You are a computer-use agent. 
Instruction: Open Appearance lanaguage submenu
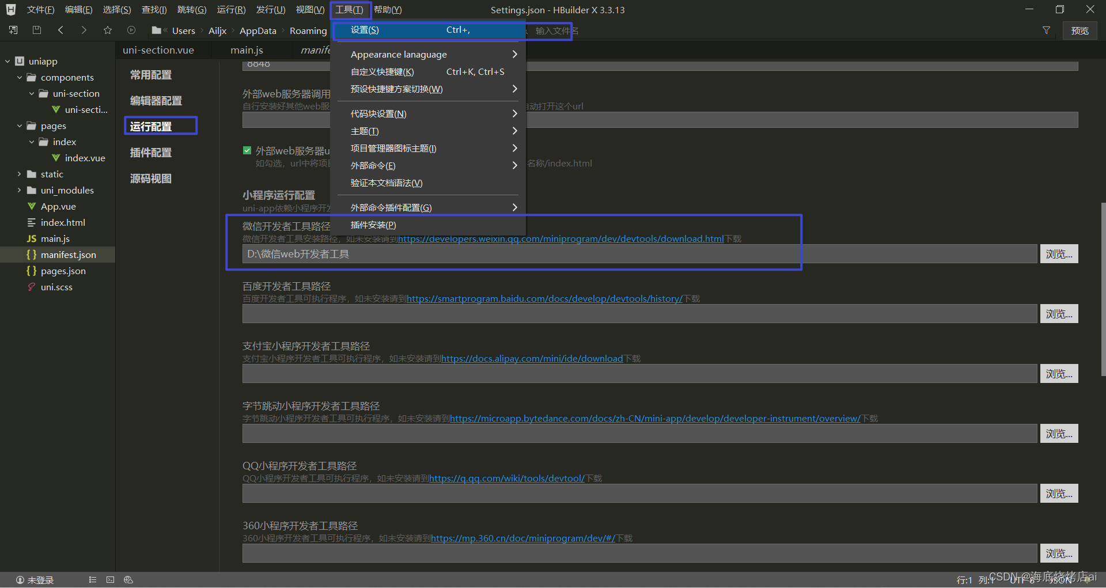[x=428, y=54]
